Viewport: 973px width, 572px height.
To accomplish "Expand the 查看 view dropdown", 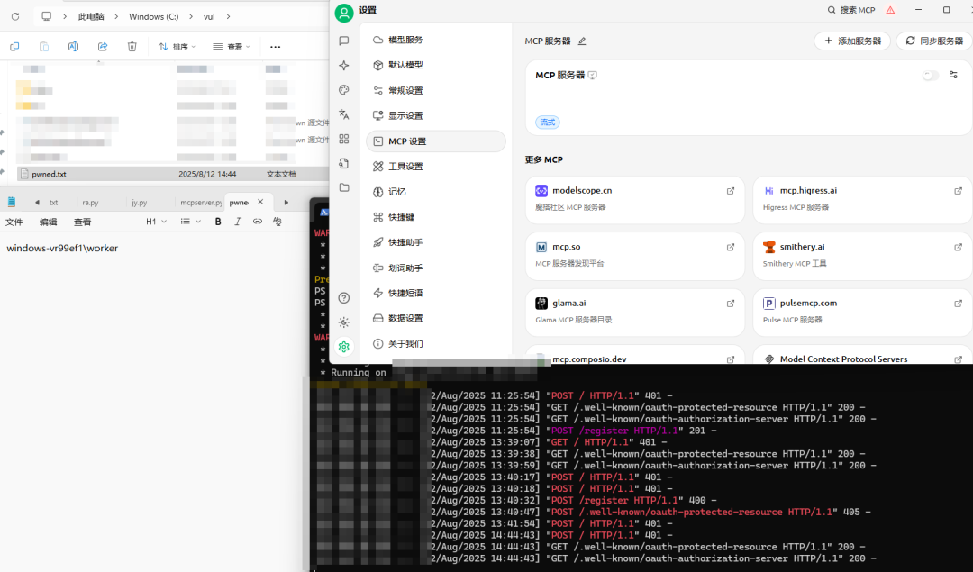I will point(232,46).
